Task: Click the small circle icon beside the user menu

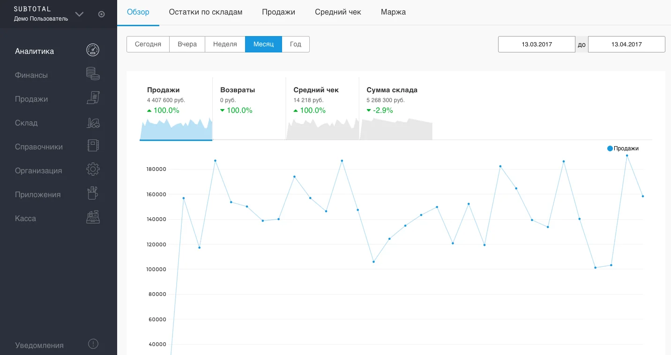Action: (x=101, y=14)
